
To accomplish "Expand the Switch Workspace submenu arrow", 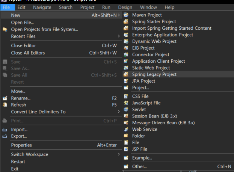I will click(x=119, y=154).
